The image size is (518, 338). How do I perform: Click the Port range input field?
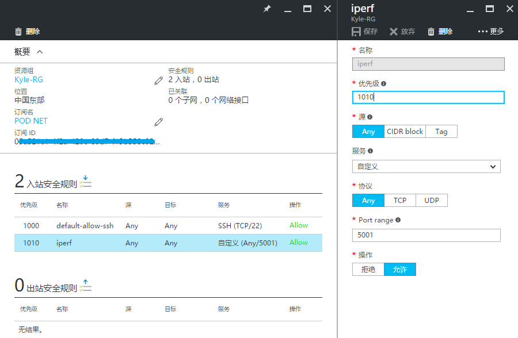click(x=426, y=235)
